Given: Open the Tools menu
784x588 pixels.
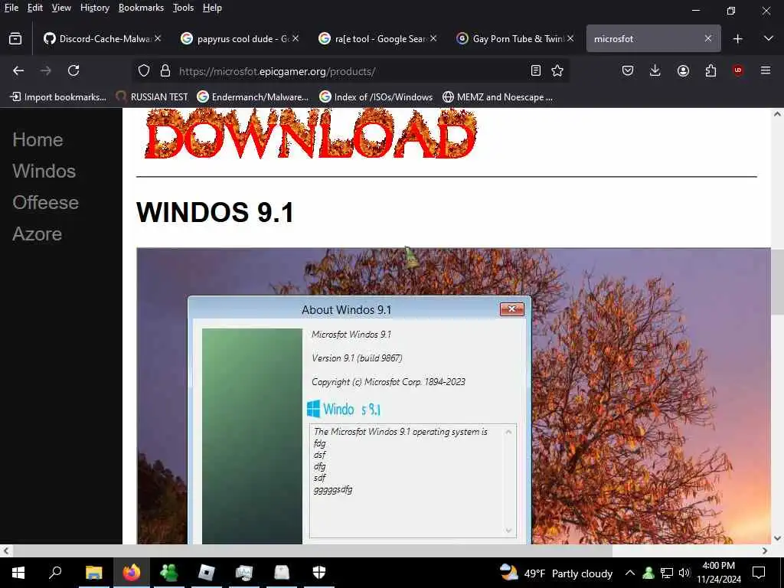Looking at the screenshot, I should [x=183, y=8].
